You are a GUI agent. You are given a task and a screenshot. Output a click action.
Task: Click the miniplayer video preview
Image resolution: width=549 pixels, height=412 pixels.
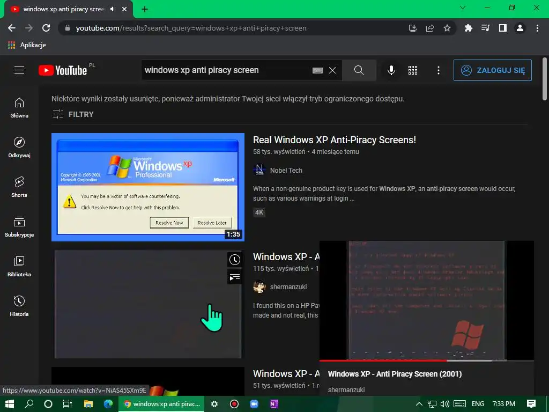[x=426, y=300]
